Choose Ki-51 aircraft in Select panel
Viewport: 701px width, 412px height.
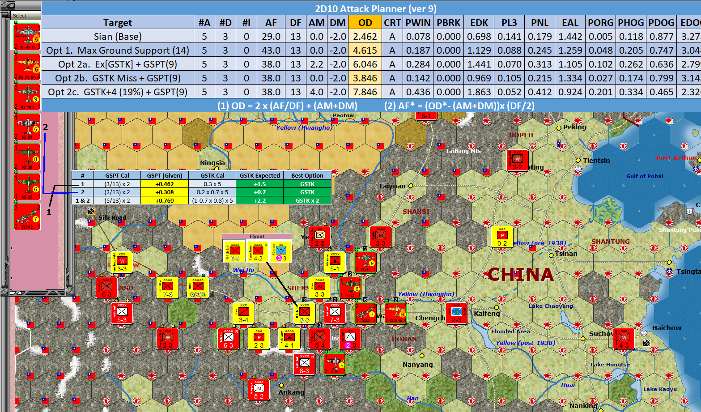pos(27,127)
